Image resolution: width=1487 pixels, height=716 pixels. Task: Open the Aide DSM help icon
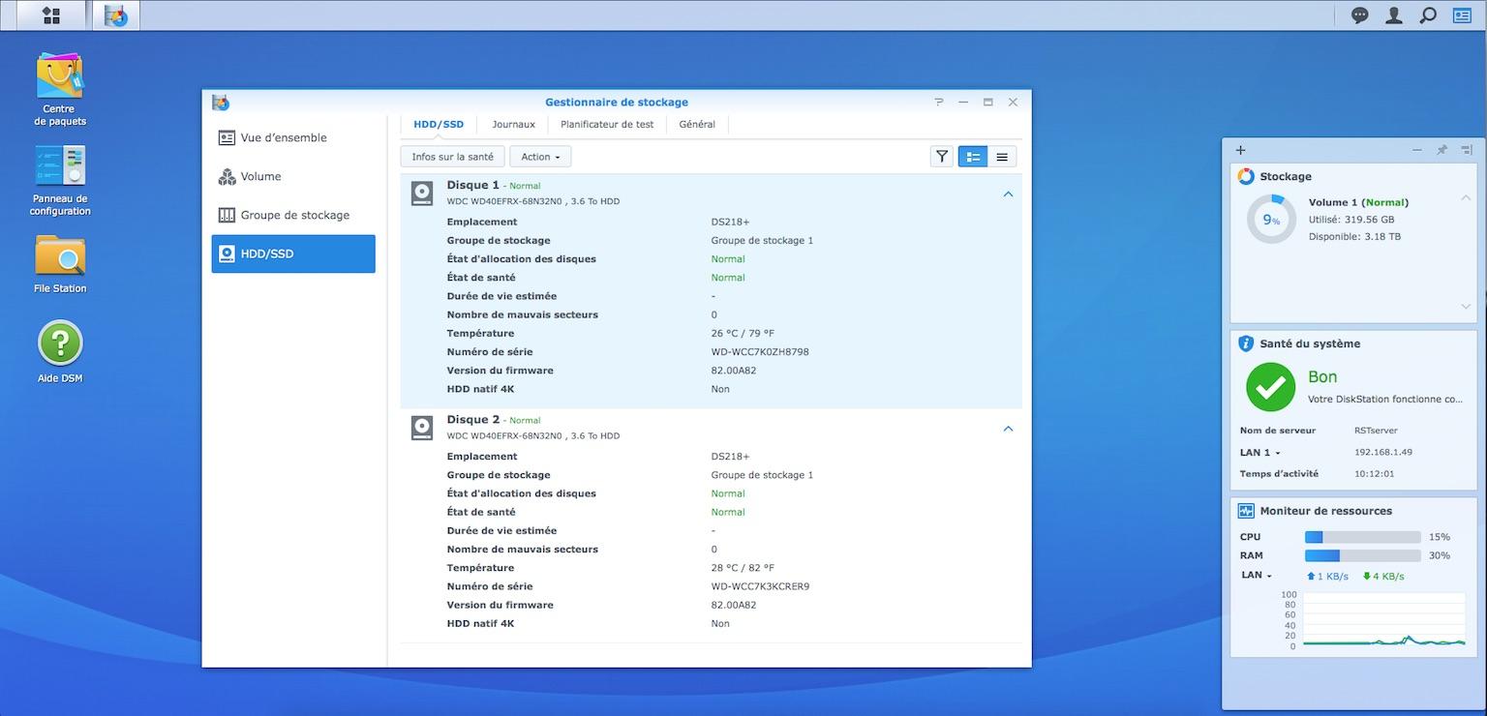coord(60,344)
